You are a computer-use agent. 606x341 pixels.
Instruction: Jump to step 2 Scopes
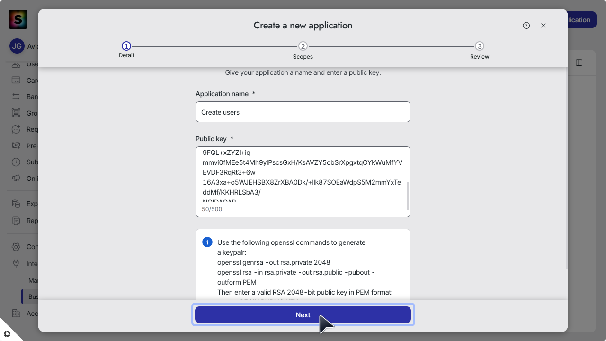(303, 50)
